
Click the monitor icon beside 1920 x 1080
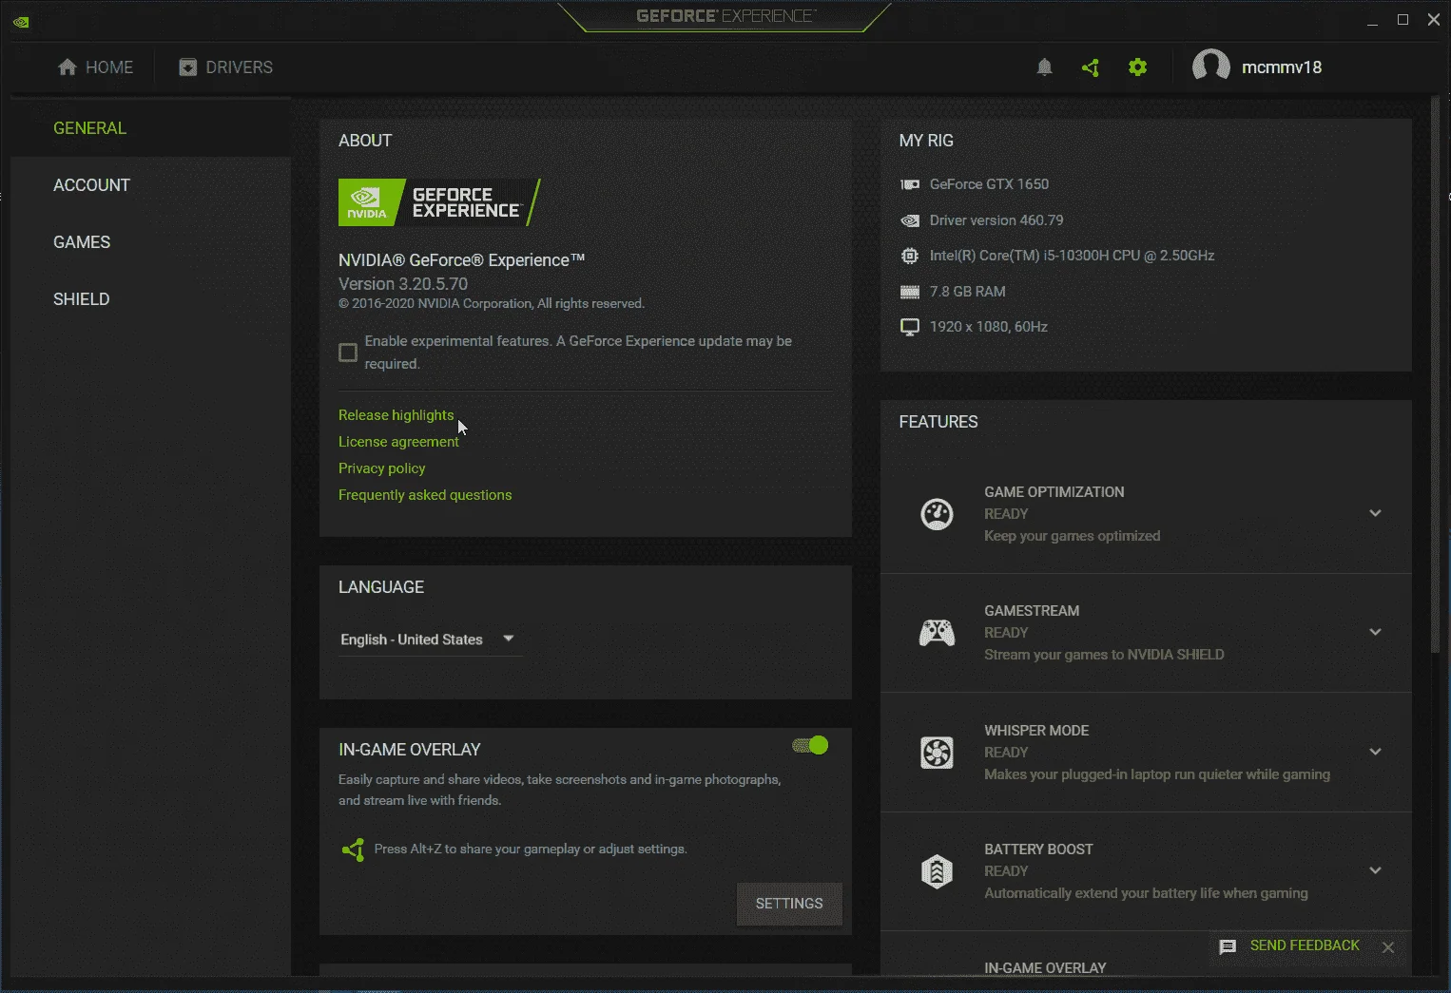[910, 327]
